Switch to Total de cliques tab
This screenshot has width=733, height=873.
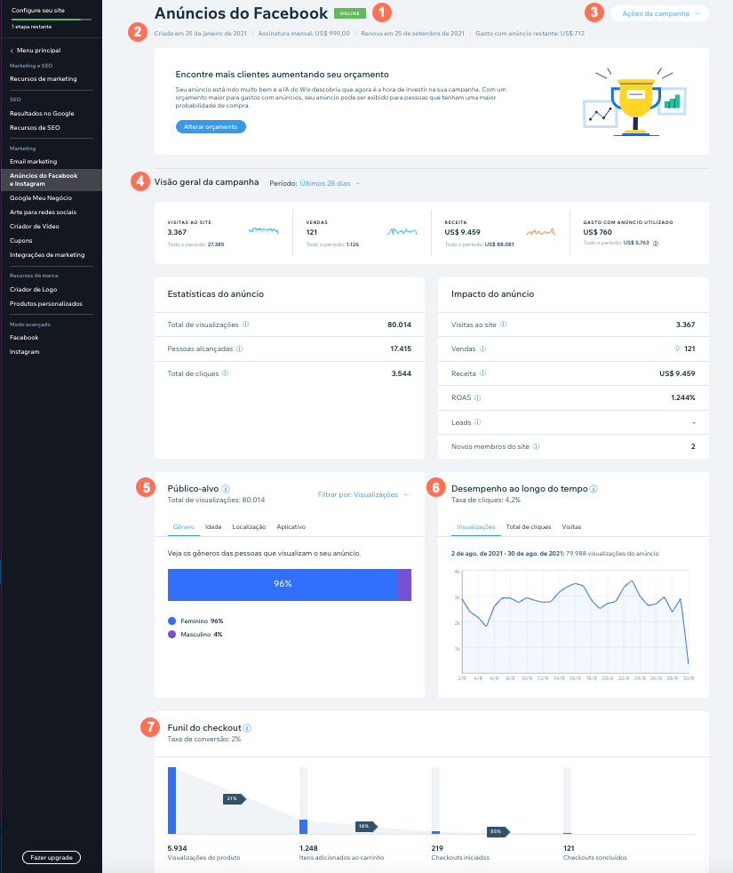(528, 526)
